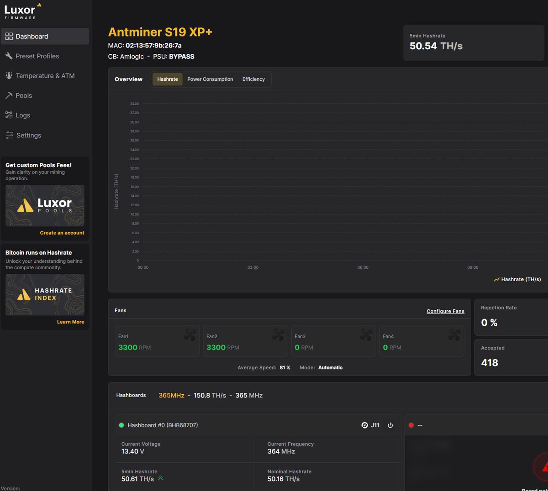Click the Temperature & ATM thermometer icon
Image resolution: width=548 pixels, height=491 pixels.
[x=9, y=76]
